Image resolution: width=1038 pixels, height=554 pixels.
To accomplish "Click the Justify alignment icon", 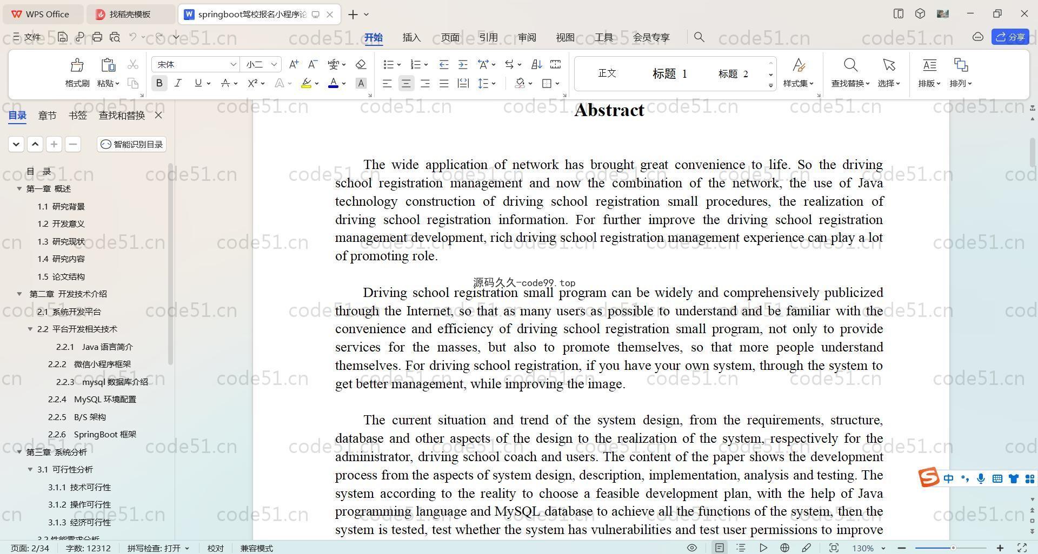I will tap(444, 83).
